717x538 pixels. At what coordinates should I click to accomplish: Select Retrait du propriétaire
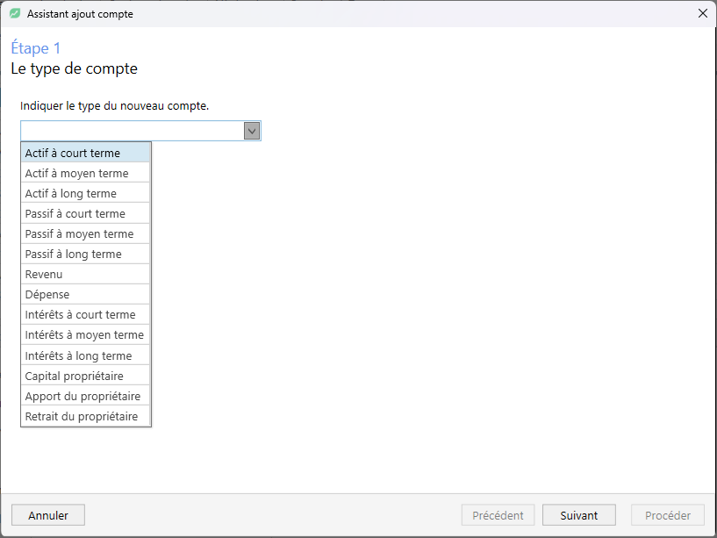pyautogui.click(x=85, y=416)
